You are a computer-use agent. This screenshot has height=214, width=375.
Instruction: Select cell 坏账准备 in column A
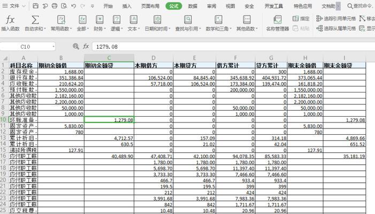(24, 120)
